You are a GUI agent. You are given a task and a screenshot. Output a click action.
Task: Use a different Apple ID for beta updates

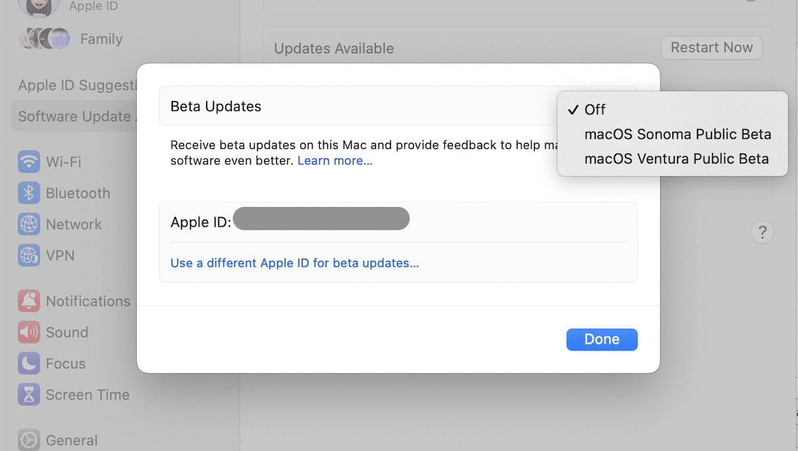295,263
